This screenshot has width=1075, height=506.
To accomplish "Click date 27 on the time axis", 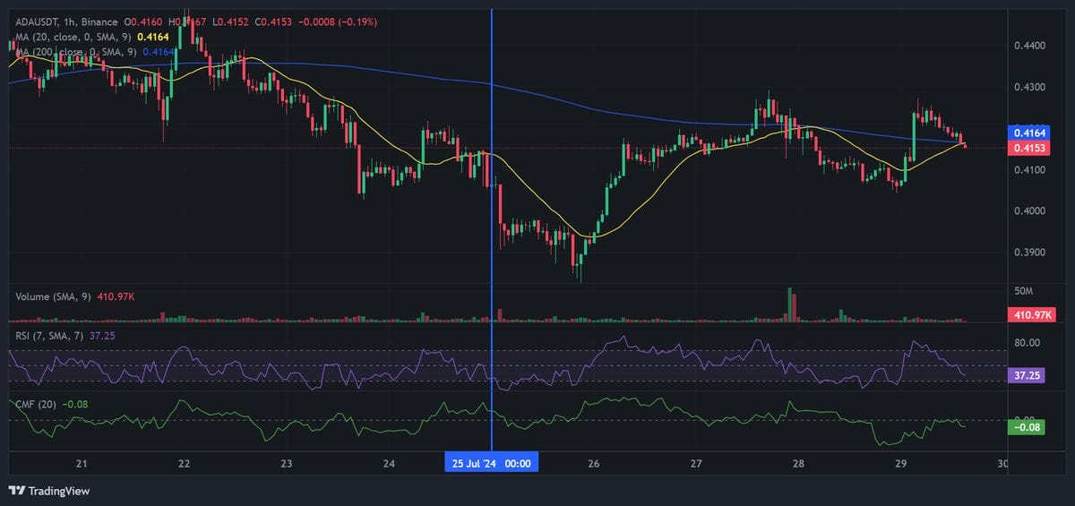I will point(696,464).
